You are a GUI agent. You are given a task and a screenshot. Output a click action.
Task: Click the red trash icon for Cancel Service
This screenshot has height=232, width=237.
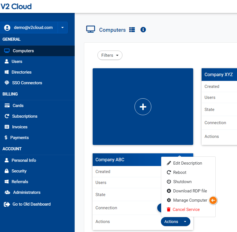click(168, 209)
